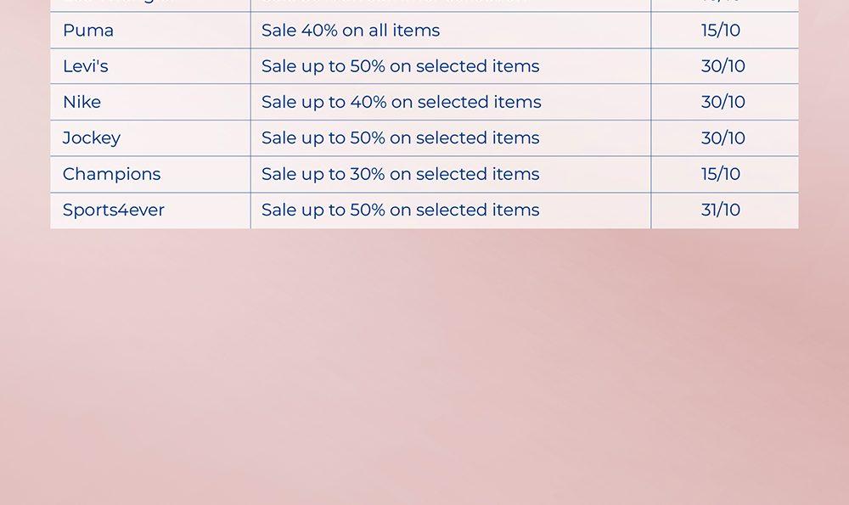849x505 pixels.
Task: Select the 31/10 date for Sports4ever
Action: 721,210
